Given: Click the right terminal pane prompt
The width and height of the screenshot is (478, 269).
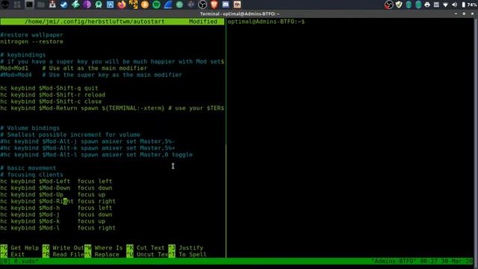Looking at the screenshot, I should (x=266, y=22).
